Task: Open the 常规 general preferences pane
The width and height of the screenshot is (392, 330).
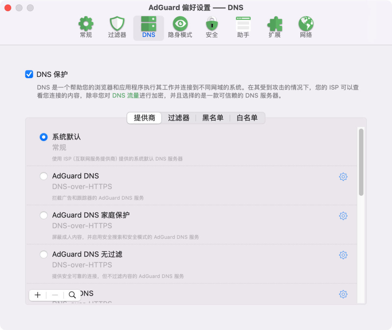Action: 86,27
